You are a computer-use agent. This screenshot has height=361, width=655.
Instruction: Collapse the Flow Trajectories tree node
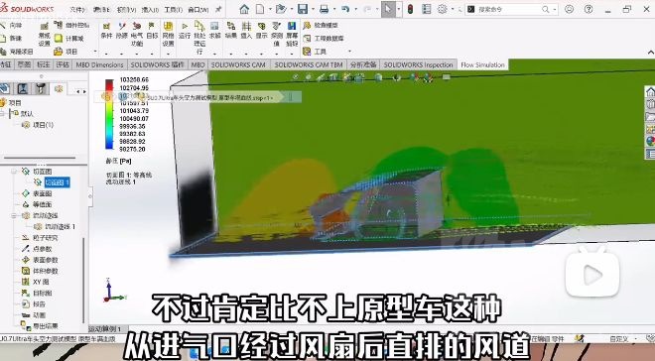click(x=14, y=216)
